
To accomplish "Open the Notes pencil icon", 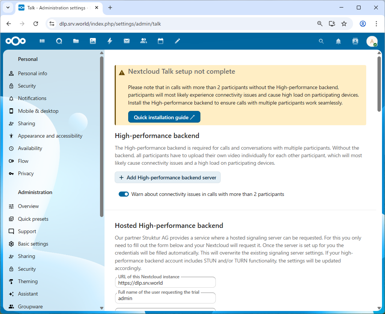I will pyautogui.click(x=177, y=41).
